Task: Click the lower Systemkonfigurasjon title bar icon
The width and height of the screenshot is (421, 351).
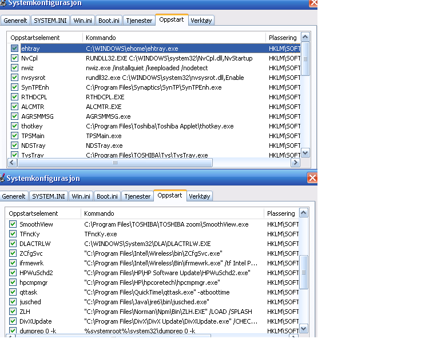Action: 3,178
